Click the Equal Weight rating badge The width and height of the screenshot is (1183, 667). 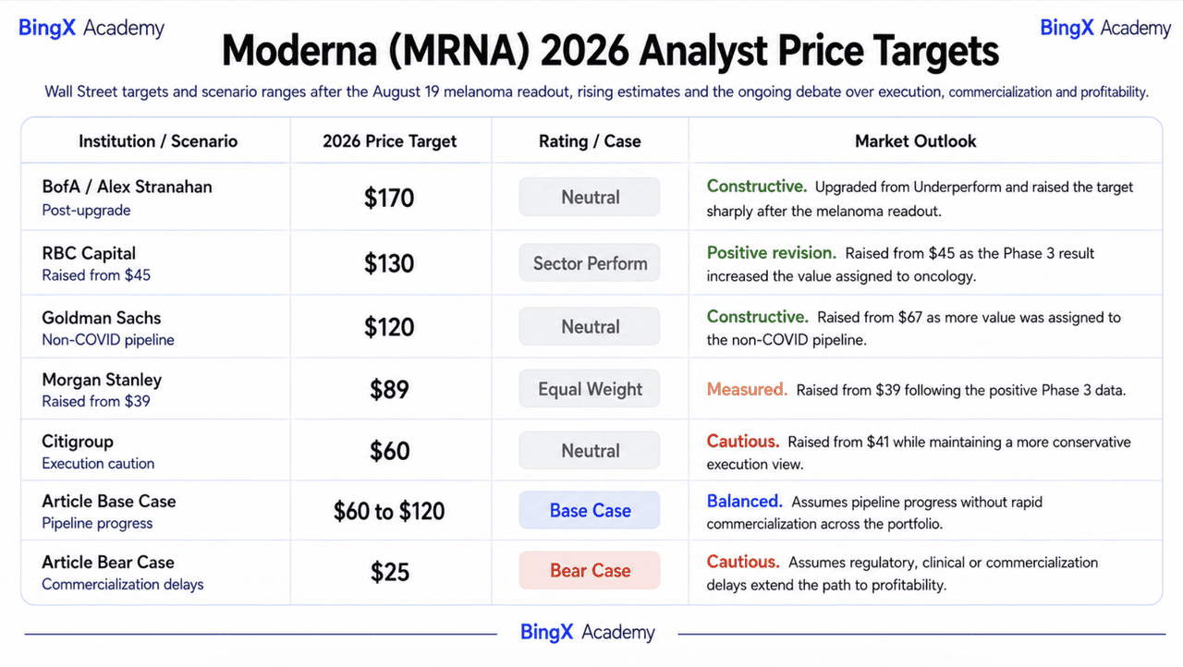590,389
